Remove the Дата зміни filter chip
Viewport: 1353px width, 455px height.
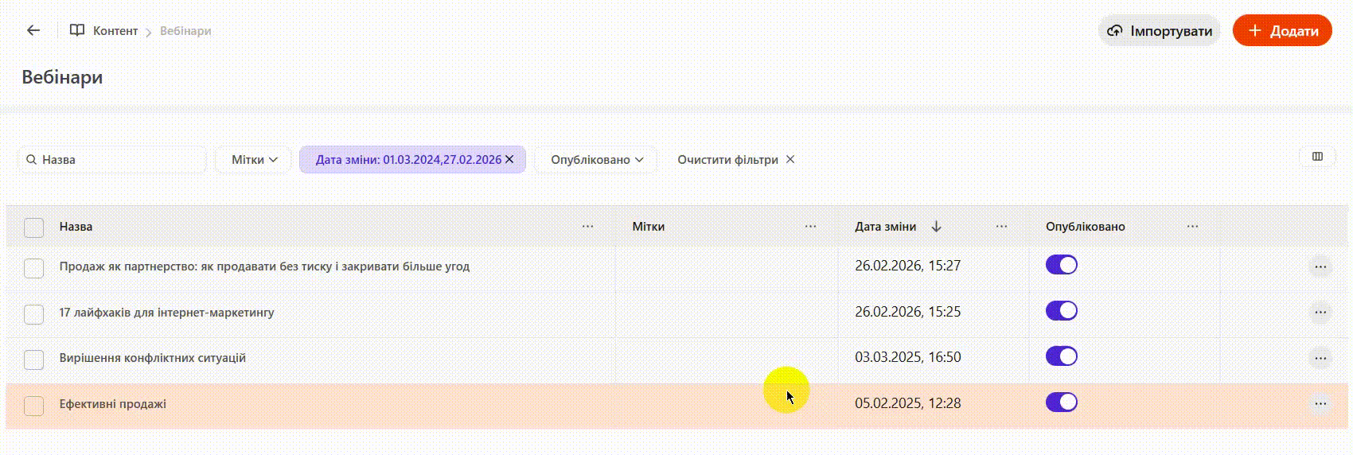click(x=509, y=159)
